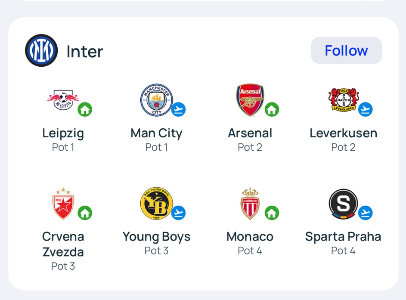Choose the Bayer Leverkusen crest
Viewport: 406px width, 300px height.
(x=344, y=100)
